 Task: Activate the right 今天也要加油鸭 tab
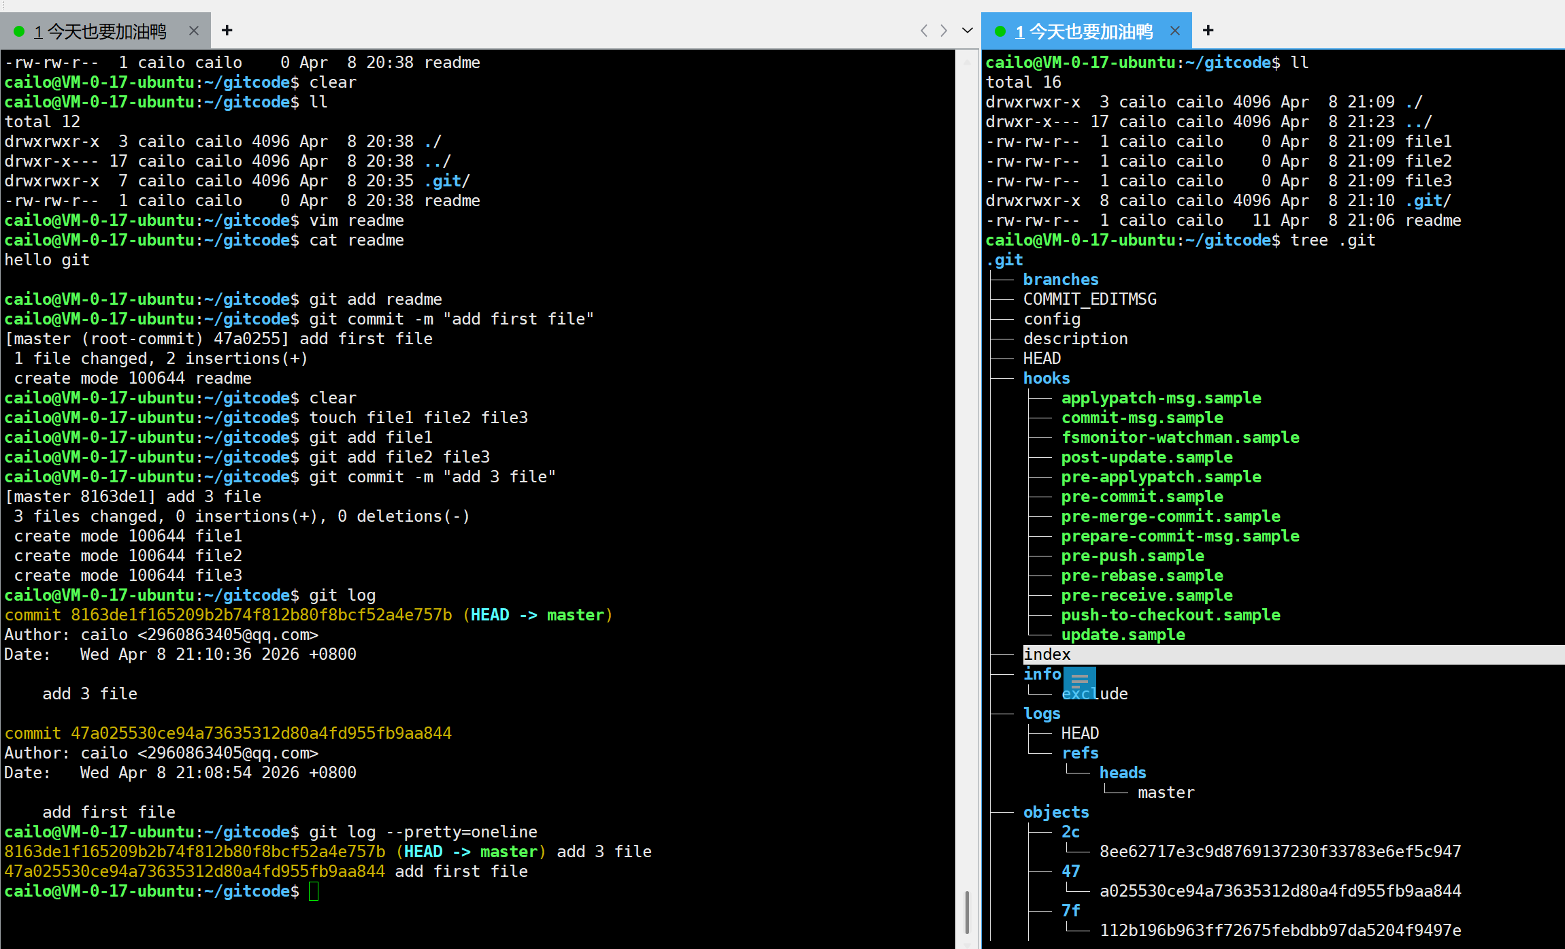point(1089,31)
